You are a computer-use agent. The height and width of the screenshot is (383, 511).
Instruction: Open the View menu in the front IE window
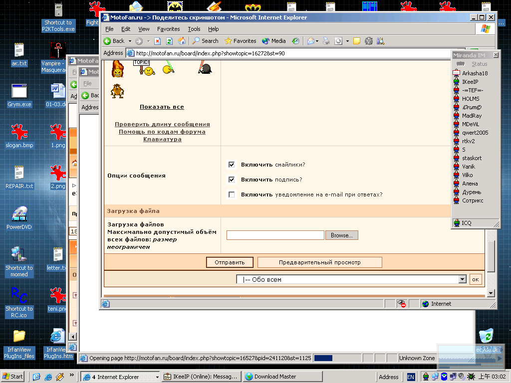click(144, 29)
